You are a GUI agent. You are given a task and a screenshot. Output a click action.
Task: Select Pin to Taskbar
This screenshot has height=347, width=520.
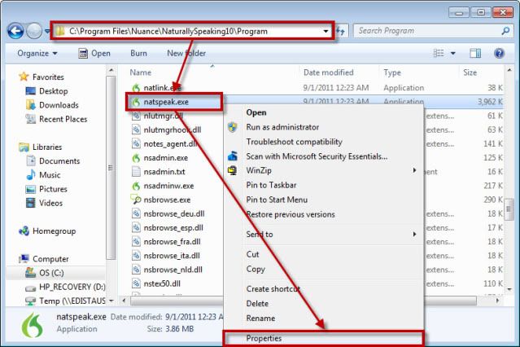pos(271,185)
